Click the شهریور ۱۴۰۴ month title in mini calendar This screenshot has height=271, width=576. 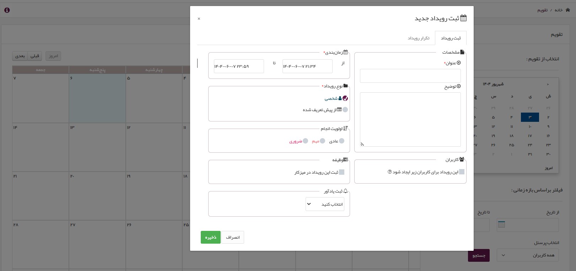(493, 84)
